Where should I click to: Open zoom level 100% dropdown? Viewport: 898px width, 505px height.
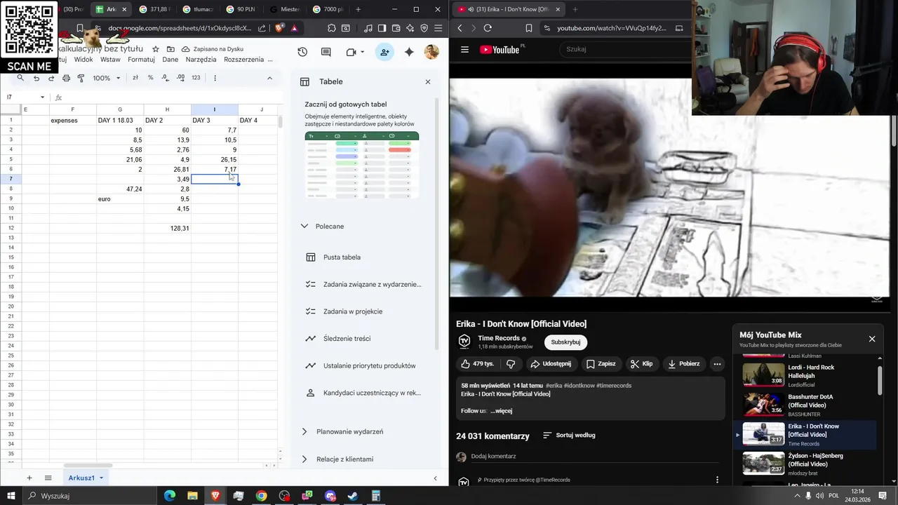tap(107, 78)
